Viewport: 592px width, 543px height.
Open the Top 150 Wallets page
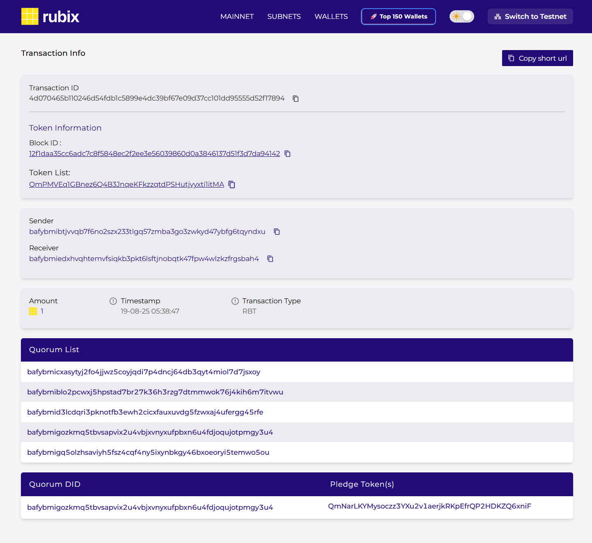click(398, 16)
